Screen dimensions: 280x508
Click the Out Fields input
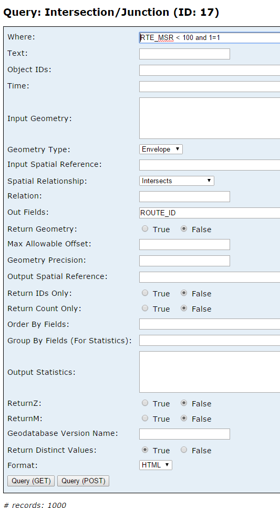point(210,213)
